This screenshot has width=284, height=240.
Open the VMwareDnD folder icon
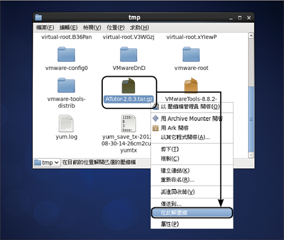coord(129,54)
